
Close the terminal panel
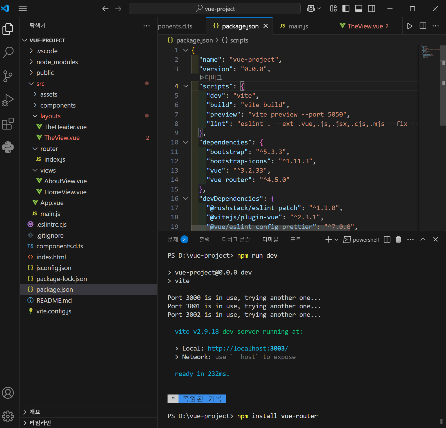436,239
